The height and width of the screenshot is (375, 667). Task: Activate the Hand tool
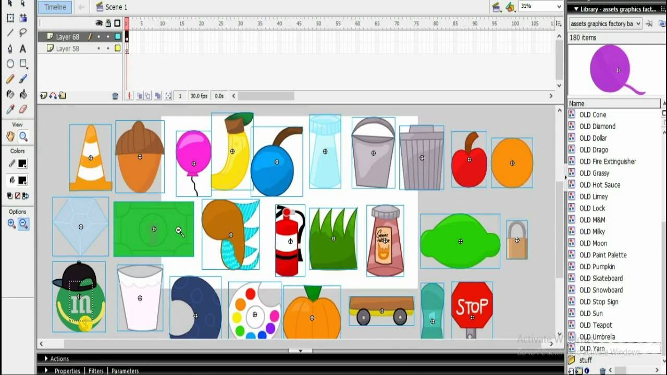pyautogui.click(x=10, y=136)
